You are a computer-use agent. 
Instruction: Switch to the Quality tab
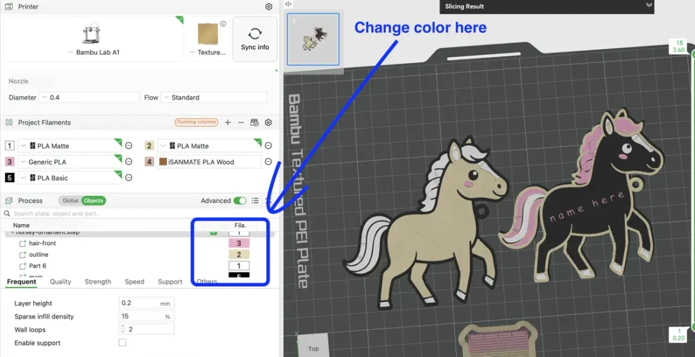[x=60, y=282]
